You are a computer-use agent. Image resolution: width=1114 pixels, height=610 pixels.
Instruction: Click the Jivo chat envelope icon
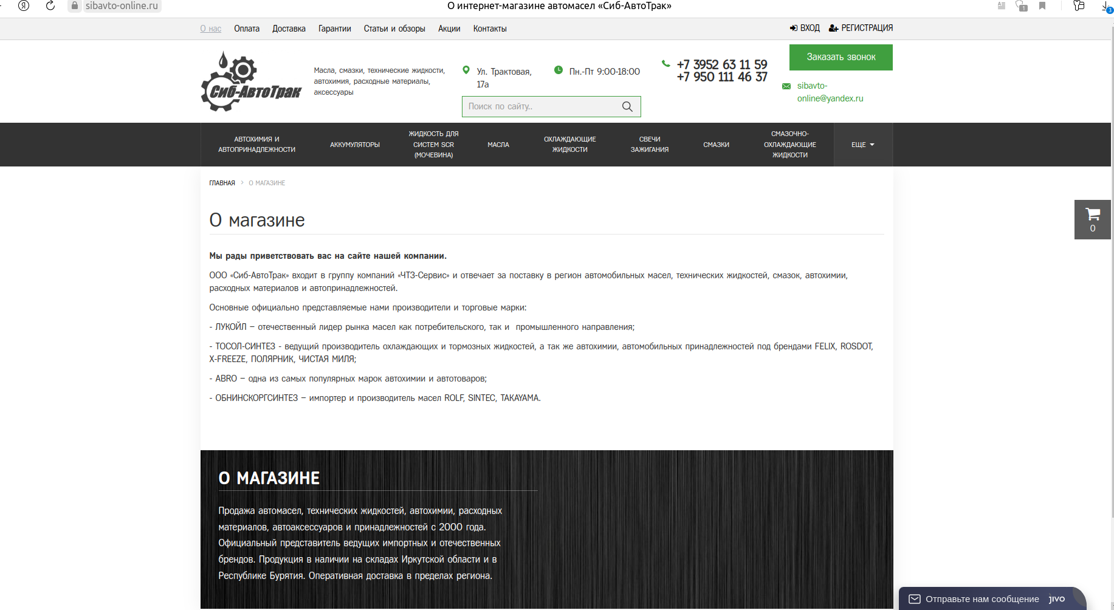pyautogui.click(x=915, y=599)
